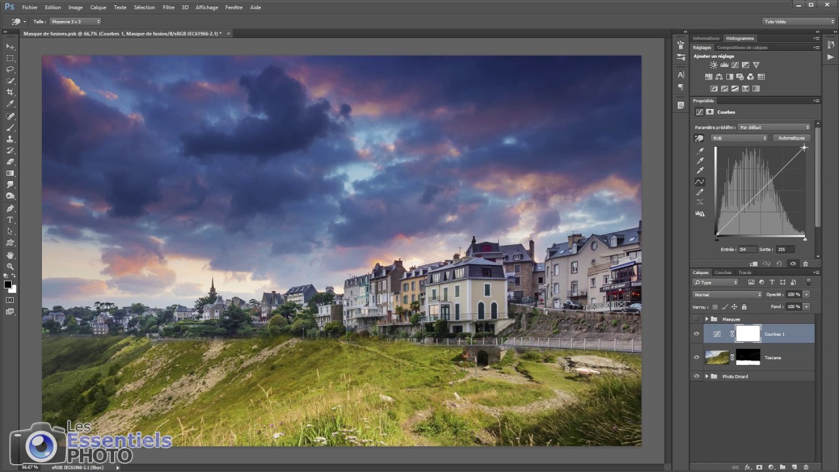Click the foreground color swatch
The image size is (839, 472).
[8, 285]
